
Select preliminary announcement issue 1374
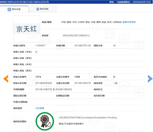coord(38,77)
